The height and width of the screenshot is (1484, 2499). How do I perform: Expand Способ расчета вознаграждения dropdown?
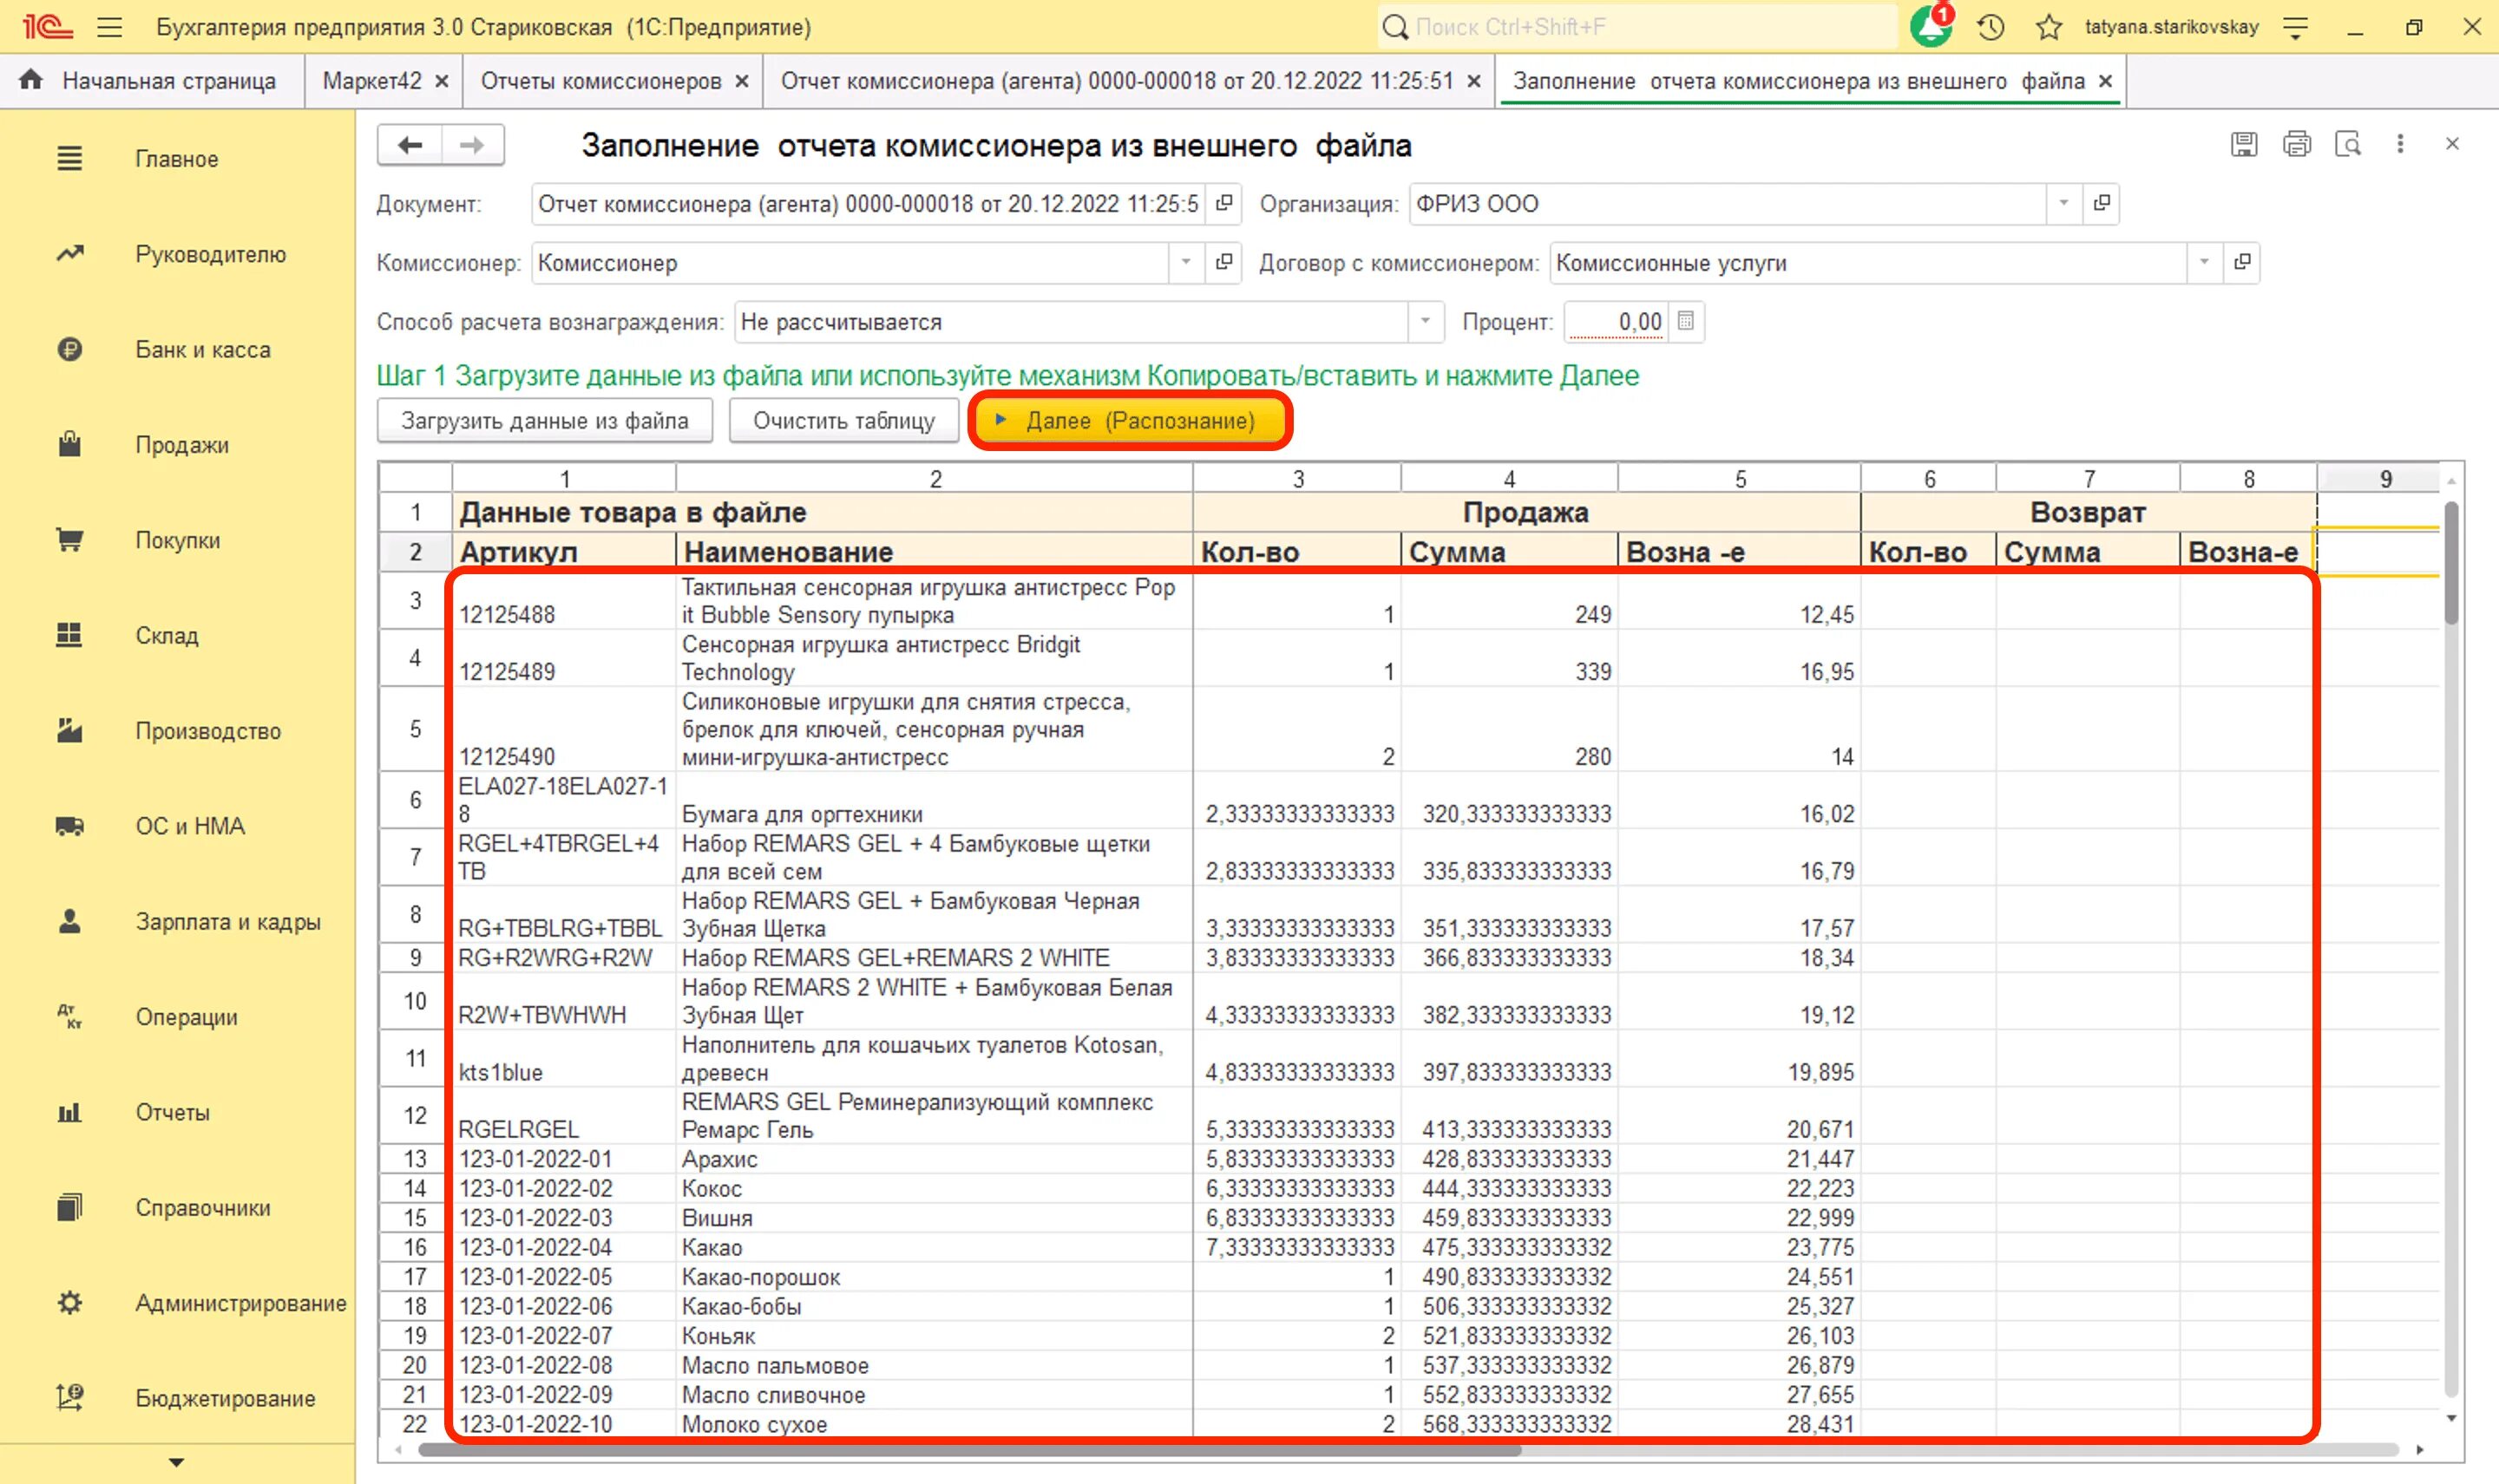click(x=1425, y=321)
